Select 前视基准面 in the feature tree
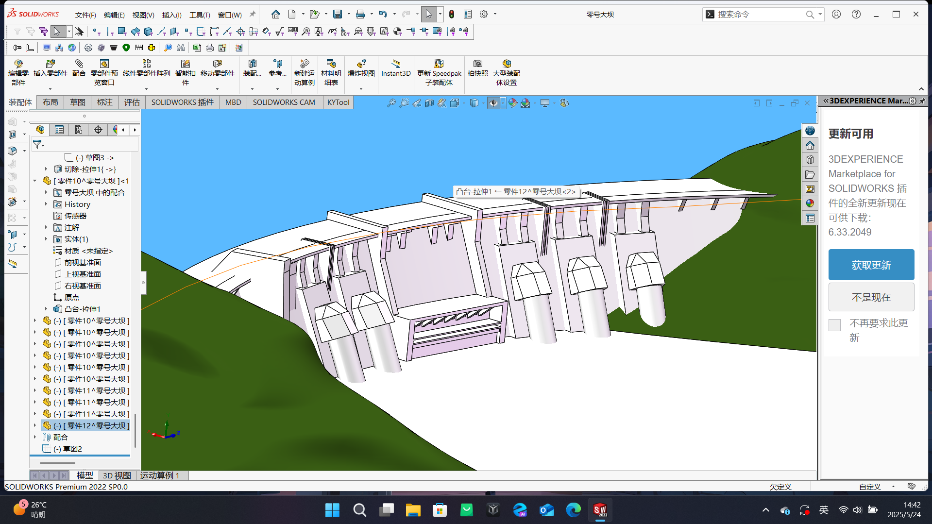This screenshot has width=932, height=524. coord(83,262)
